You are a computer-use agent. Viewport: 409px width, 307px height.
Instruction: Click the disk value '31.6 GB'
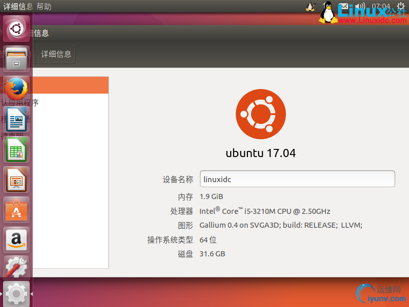coord(212,254)
